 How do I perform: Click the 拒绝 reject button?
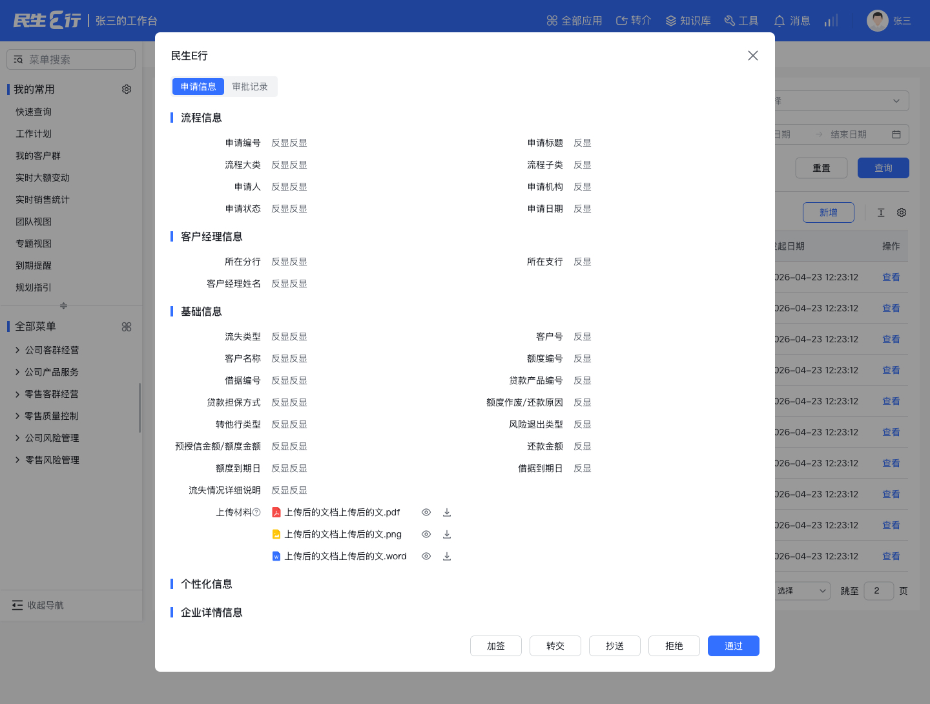pos(674,646)
